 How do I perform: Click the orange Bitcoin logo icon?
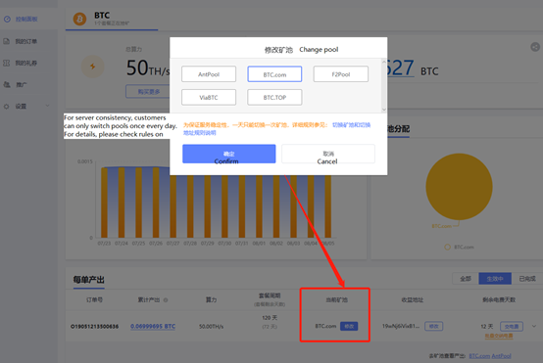click(79, 19)
